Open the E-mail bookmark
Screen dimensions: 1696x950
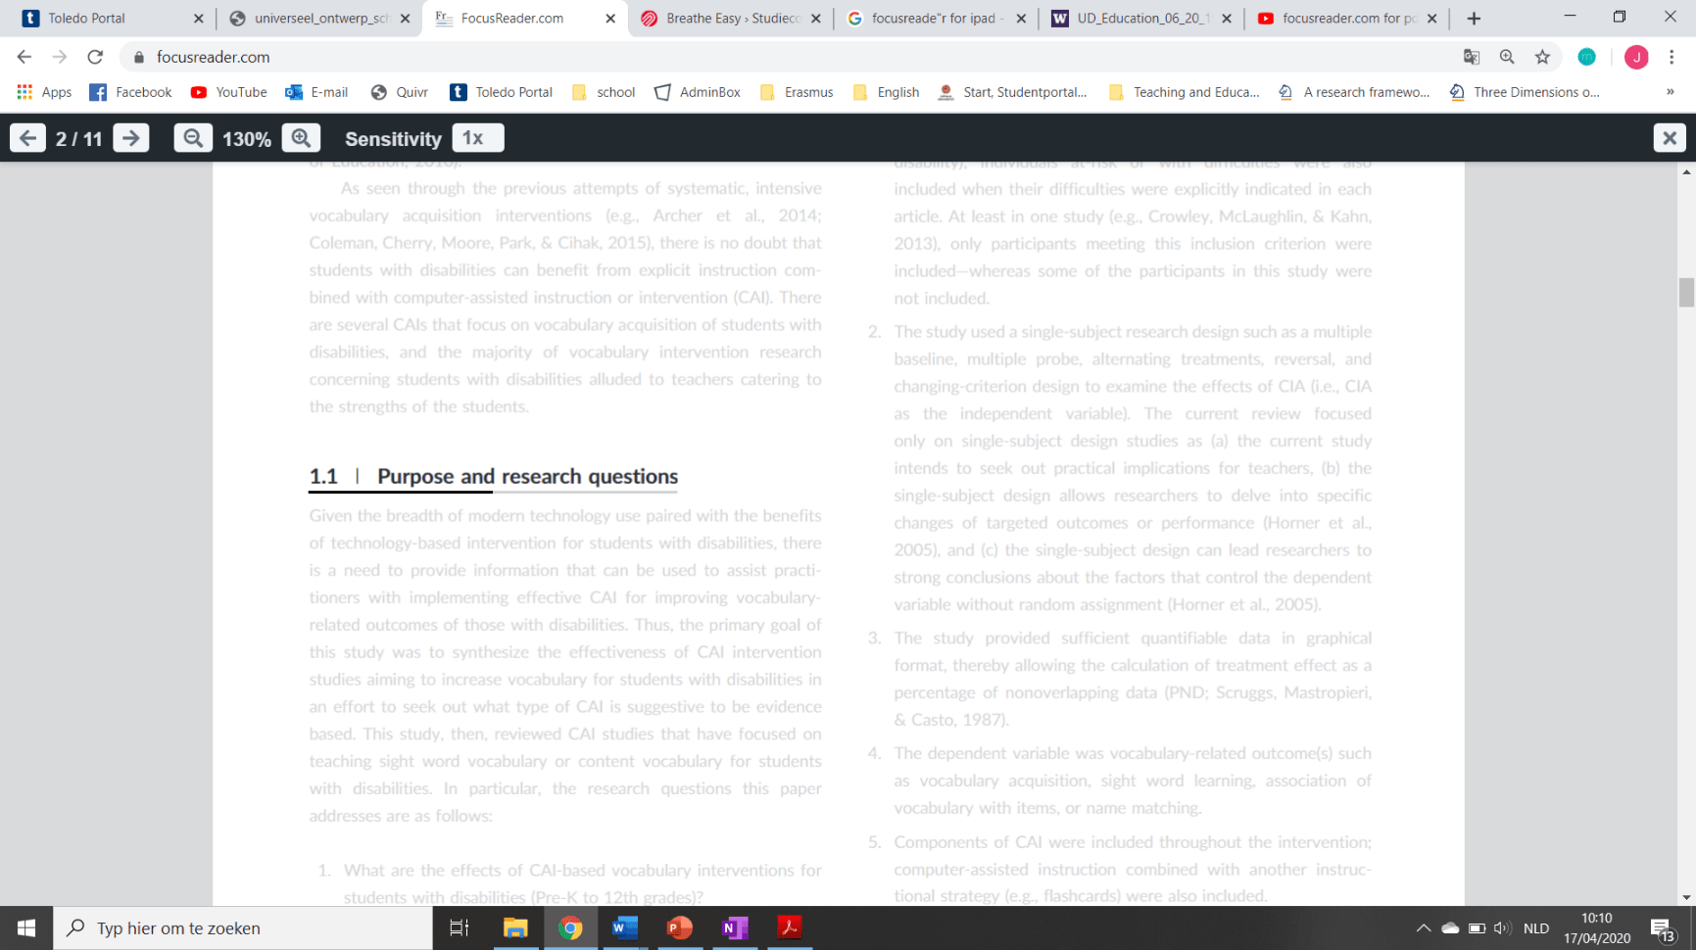(316, 92)
